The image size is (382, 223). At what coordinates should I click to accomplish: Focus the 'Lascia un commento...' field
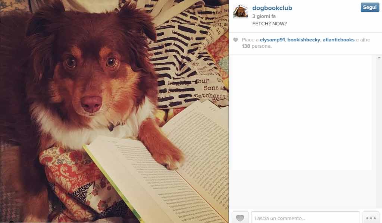305,218
